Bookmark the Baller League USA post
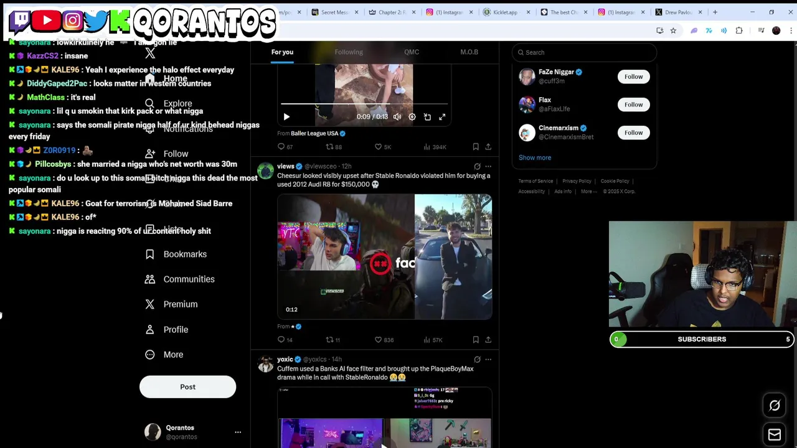The height and width of the screenshot is (448, 797). (476, 147)
